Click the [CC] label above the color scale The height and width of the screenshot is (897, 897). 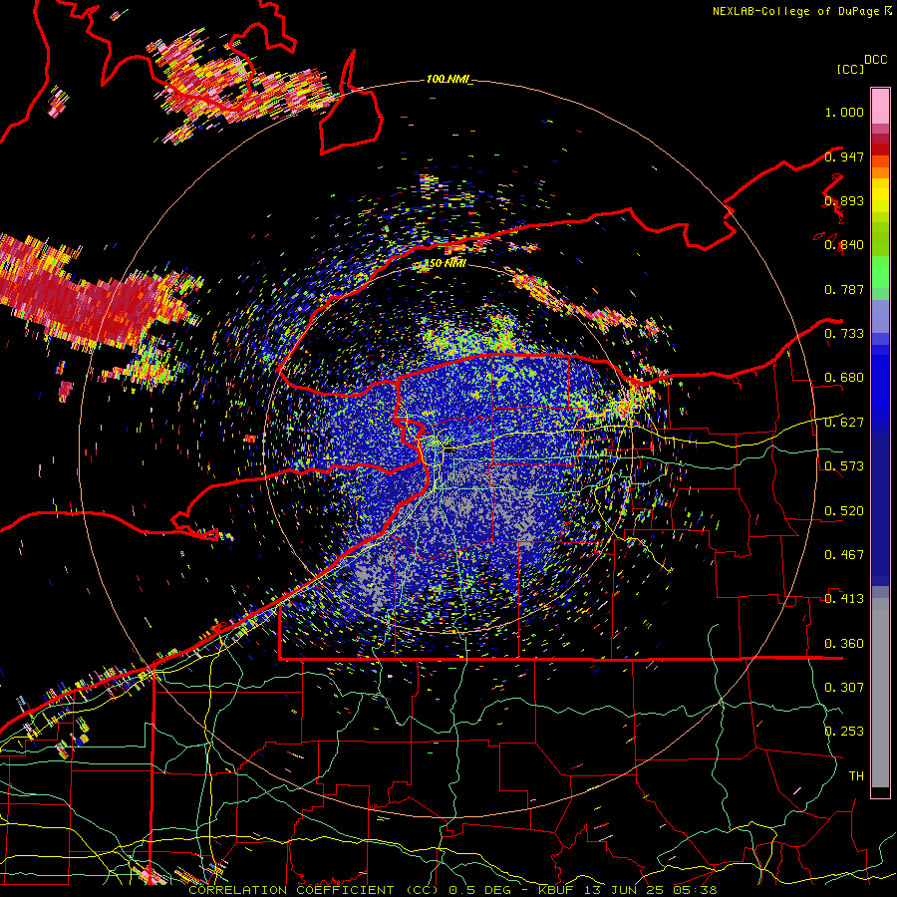click(x=851, y=69)
